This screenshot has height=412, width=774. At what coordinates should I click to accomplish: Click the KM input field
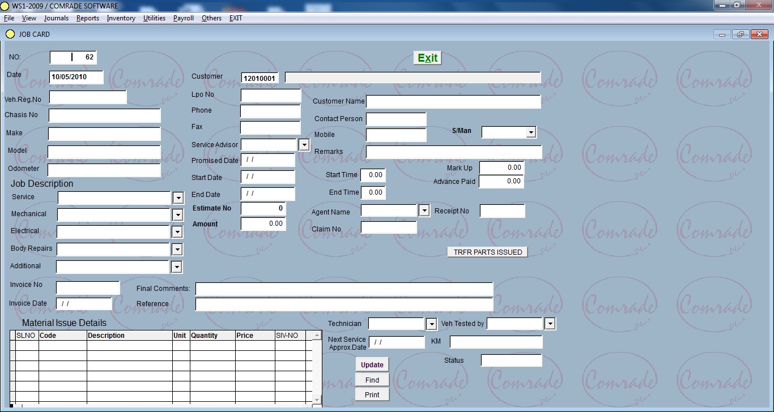(x=496, y=342)
